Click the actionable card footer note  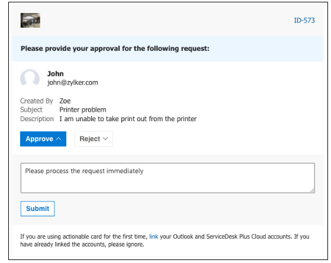(165, 241)
